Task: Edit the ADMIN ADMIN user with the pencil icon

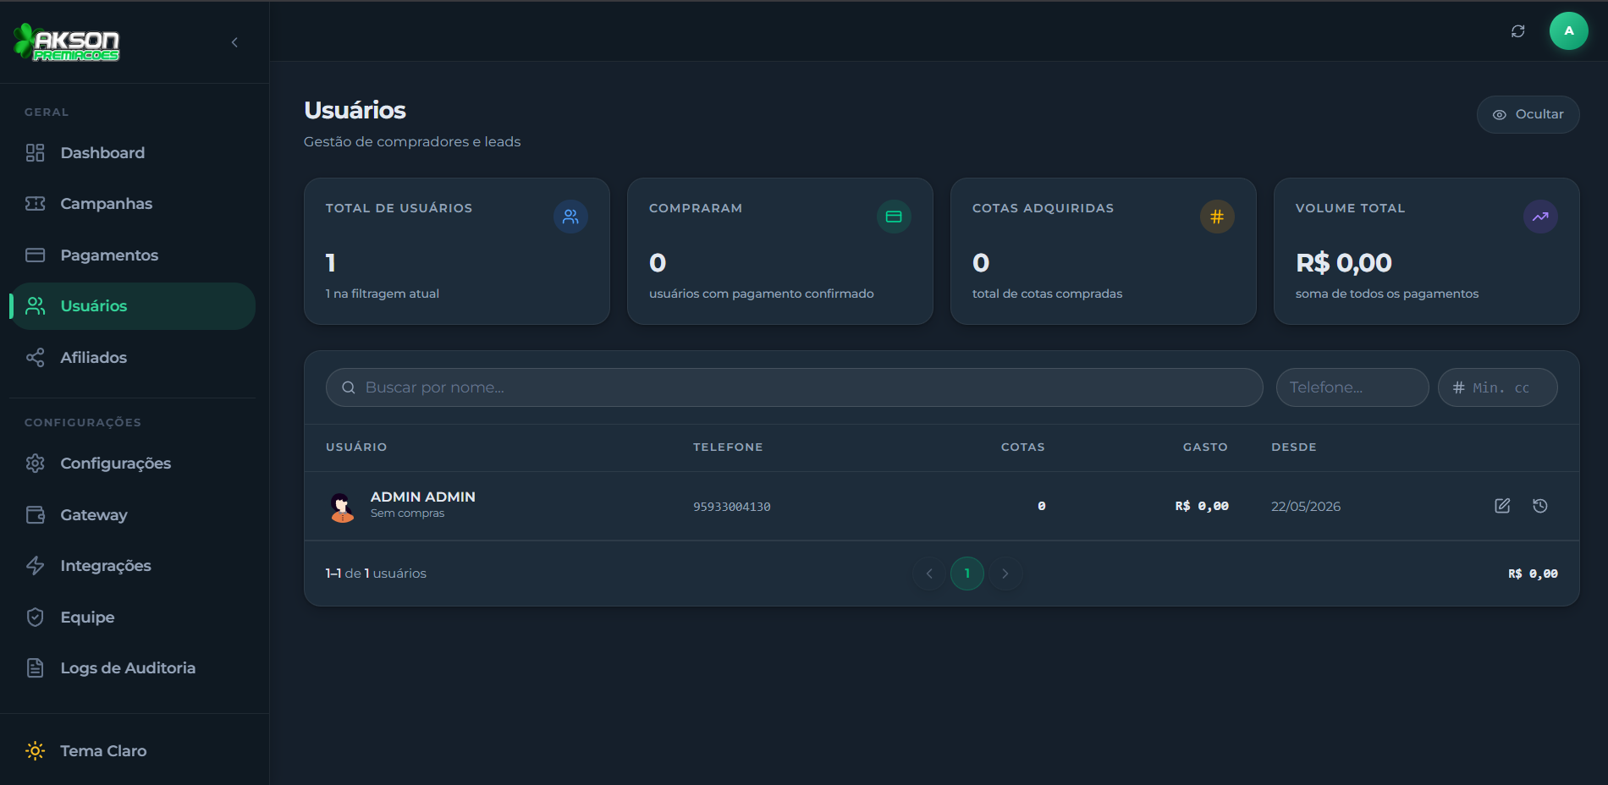Action: (x=1502, y=506)
